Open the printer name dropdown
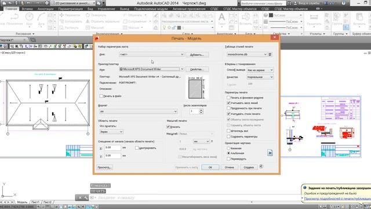 pos(151,69)
